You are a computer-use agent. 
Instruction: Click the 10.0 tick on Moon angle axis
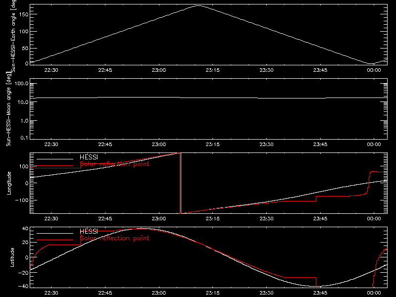tap(23, 102)
